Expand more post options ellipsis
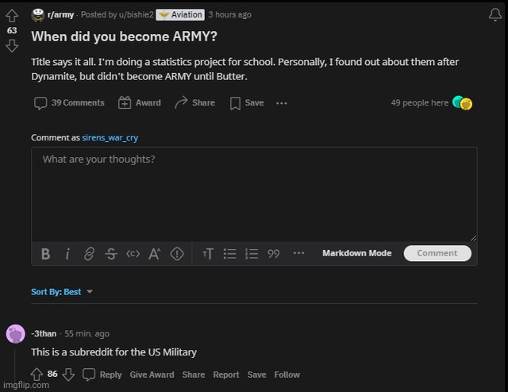This screenshot has height=392, width=508. (281, 103)
